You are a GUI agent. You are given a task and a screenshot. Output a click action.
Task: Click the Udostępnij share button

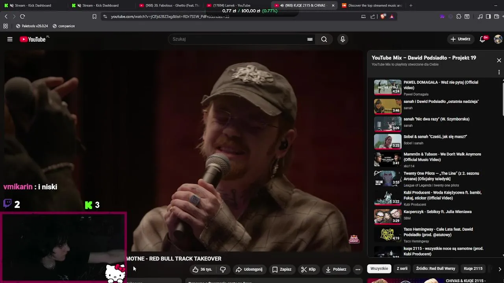coord(249,269)
